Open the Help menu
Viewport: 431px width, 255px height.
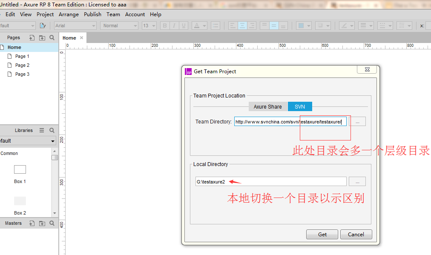click(155, 14)
